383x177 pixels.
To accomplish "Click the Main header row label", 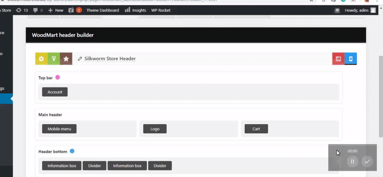I will pyautogui.click(x=50, y=115).
